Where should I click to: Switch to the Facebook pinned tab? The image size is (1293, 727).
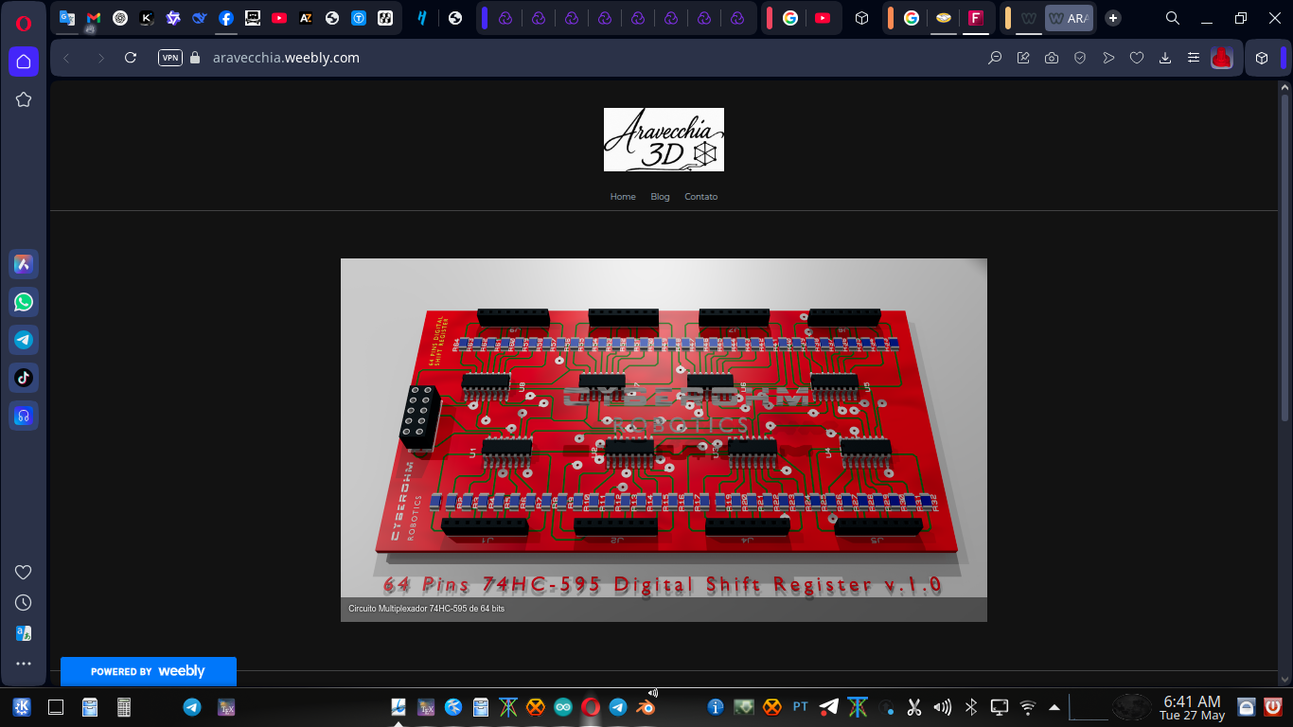pos(226,18)
